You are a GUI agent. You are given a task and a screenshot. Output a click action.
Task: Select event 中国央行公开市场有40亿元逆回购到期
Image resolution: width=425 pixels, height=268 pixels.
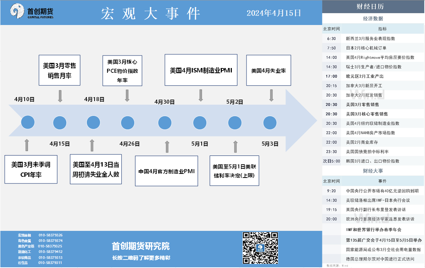pyautogui.click(x=373, y=191)
